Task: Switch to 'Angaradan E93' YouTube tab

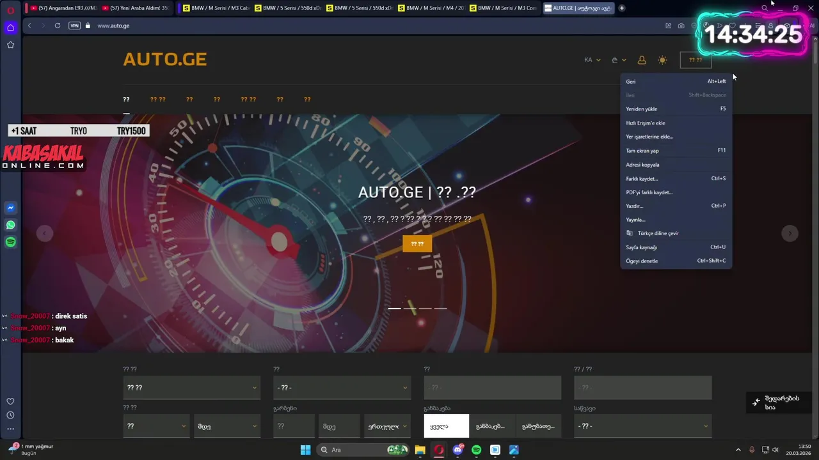Action: [x=63, y=8]
